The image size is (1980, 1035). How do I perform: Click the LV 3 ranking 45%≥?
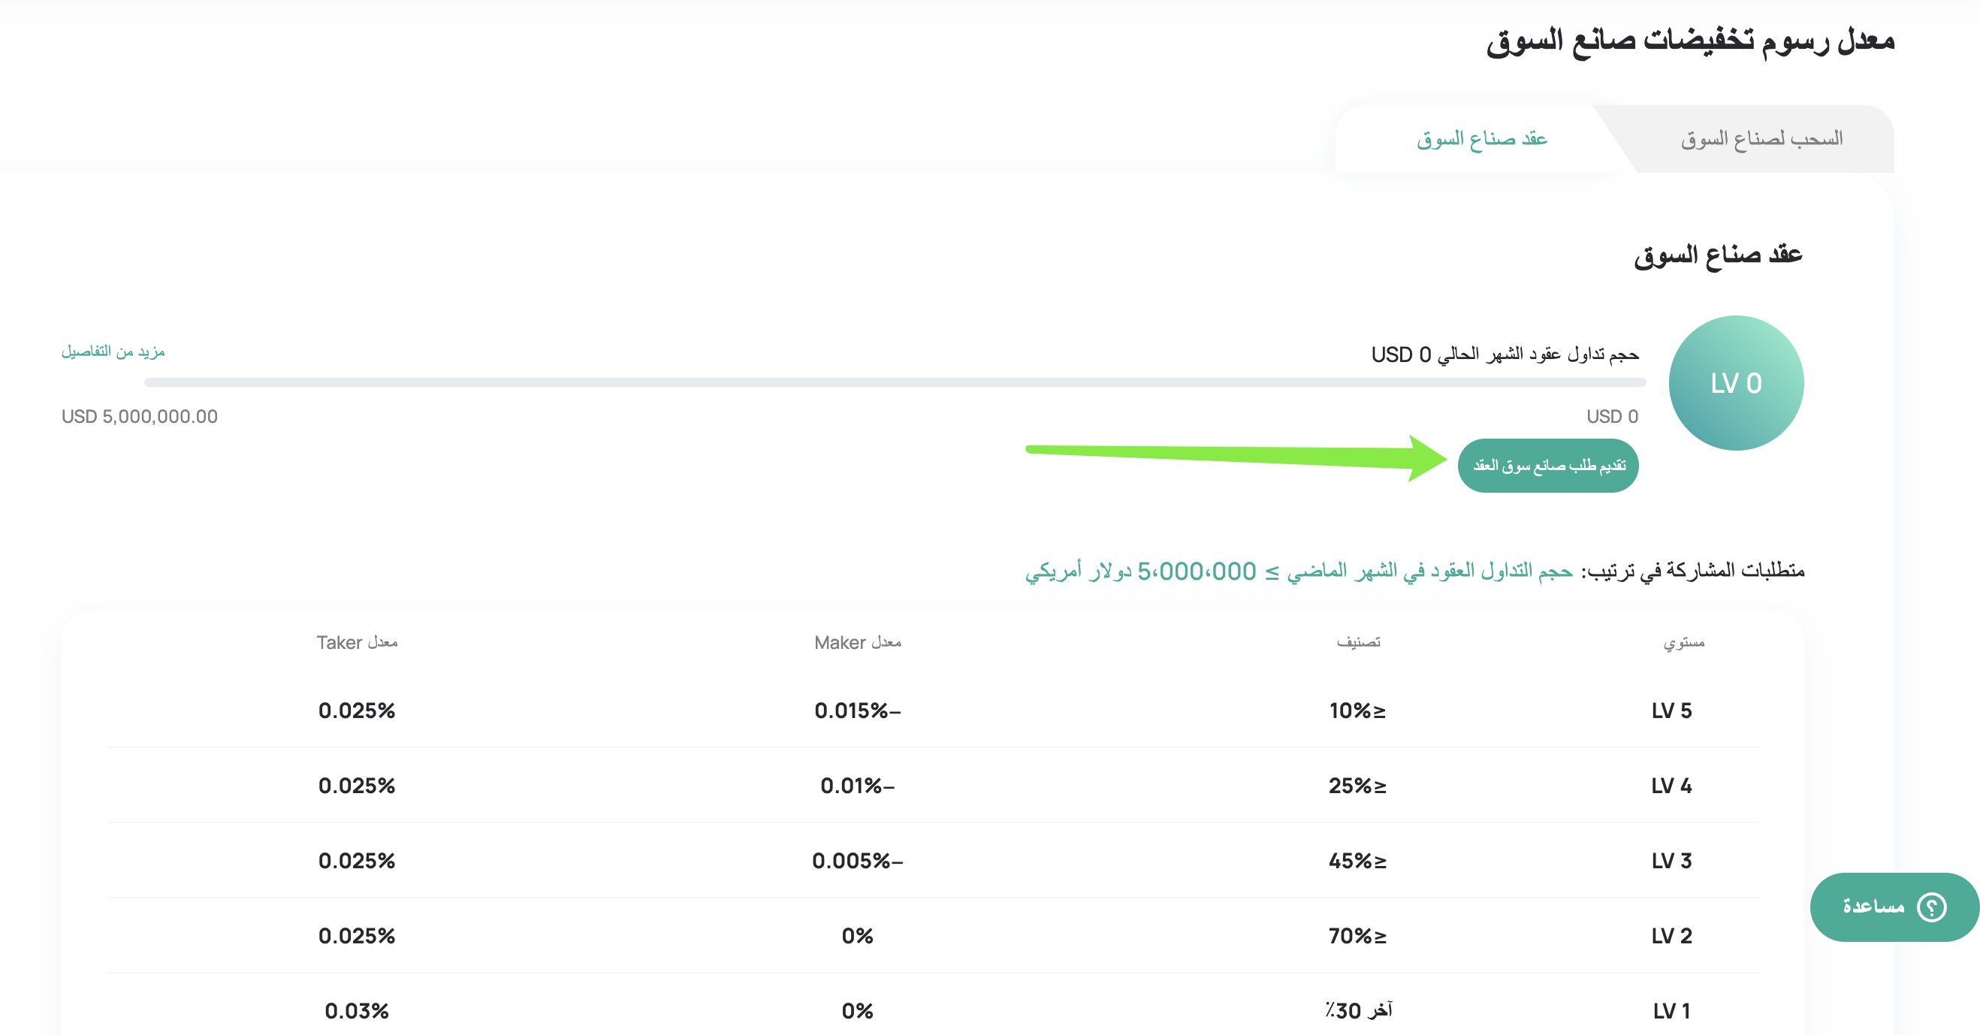[x=1358, y=861]
